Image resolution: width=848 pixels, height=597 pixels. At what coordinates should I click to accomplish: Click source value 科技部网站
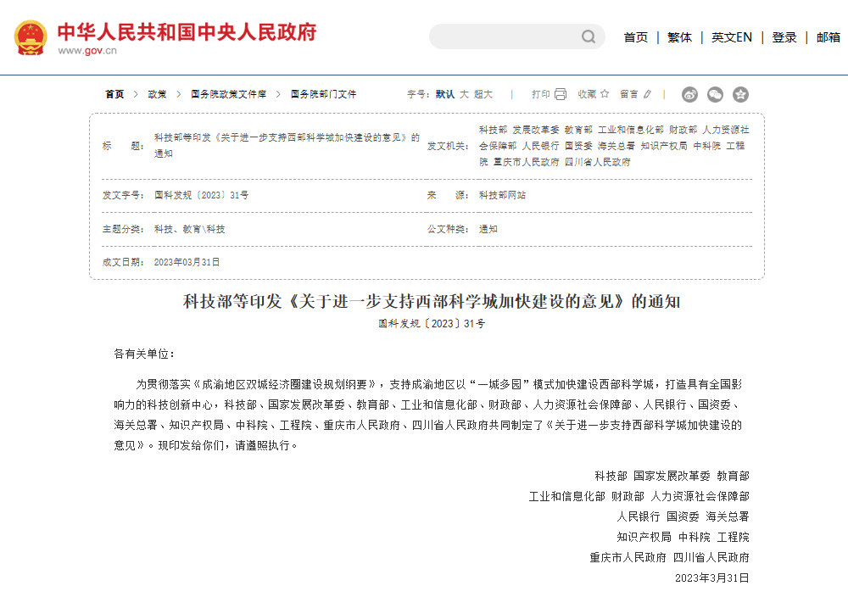(x=502, y=195)
